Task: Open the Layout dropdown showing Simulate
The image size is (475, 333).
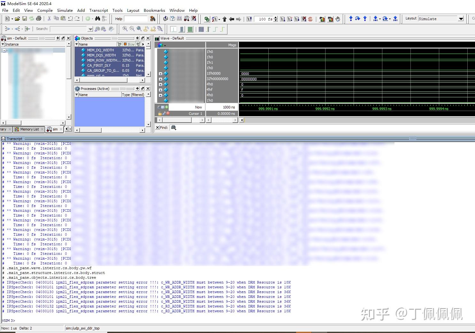Action: (x=461, y=19)
